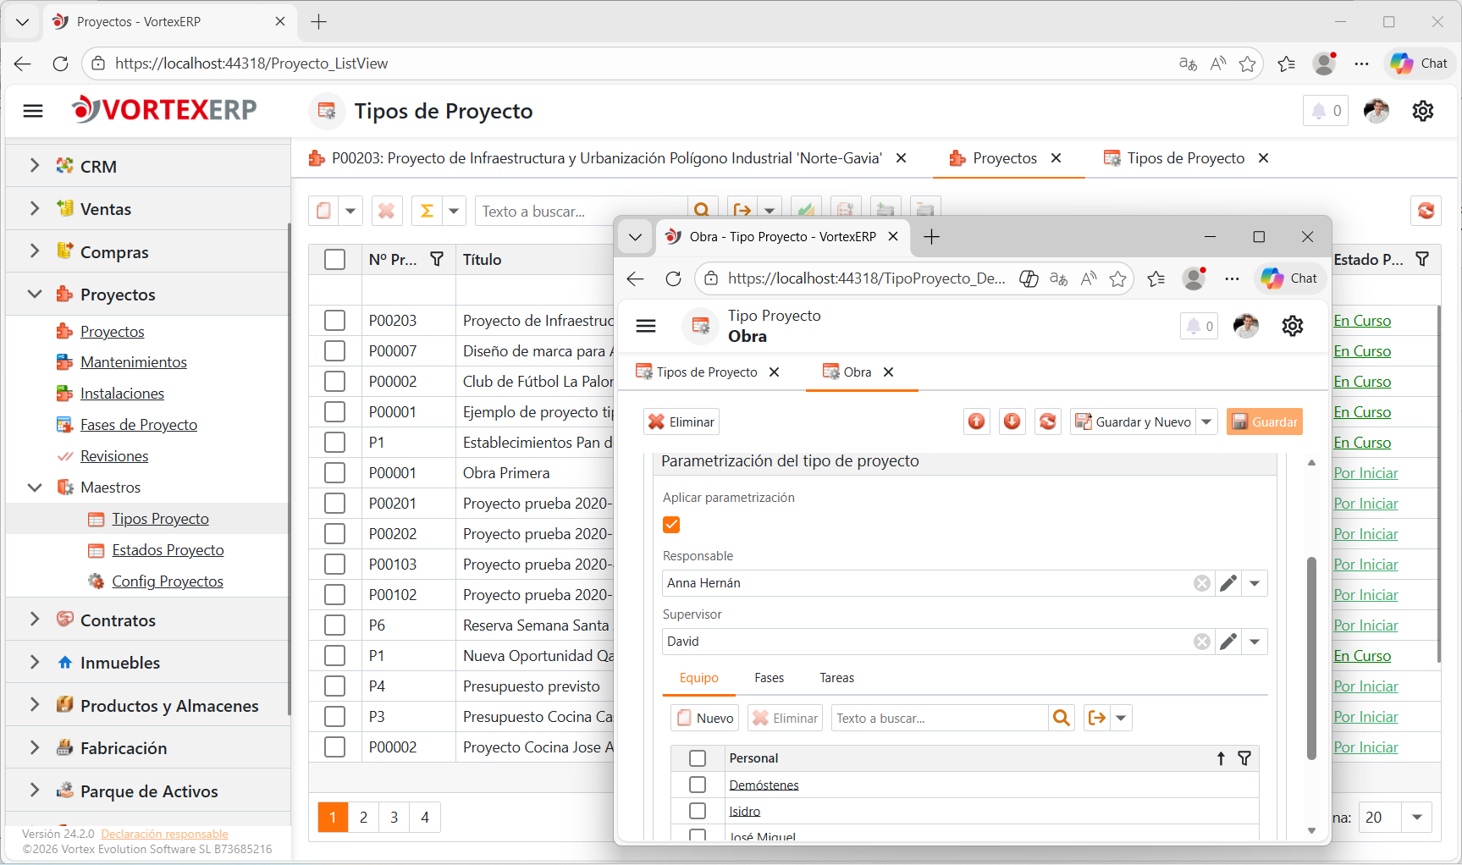Check the Demóstenes row checkbox
The image size is (1462, 865).
[698, 785]
